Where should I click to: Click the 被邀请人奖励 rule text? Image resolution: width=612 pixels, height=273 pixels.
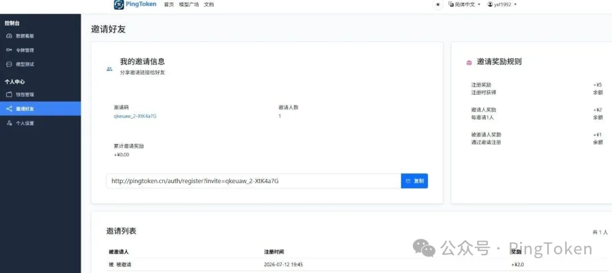(x=486, y=135)
